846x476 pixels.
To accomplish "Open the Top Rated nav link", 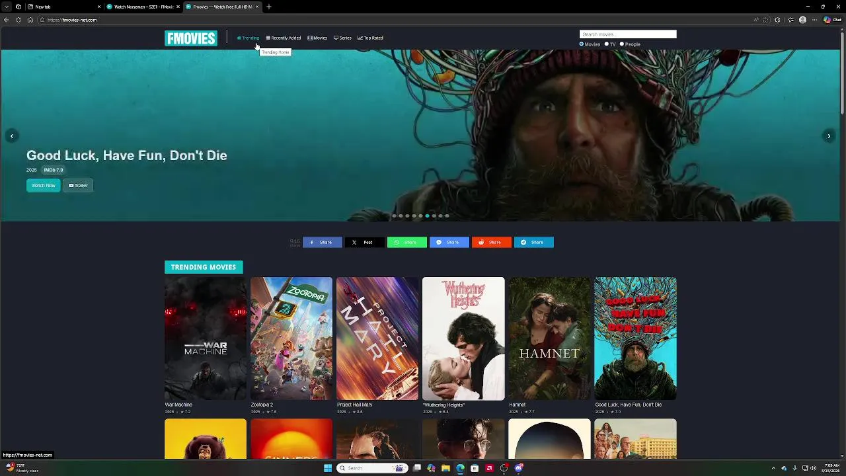I will pos(370,38).
